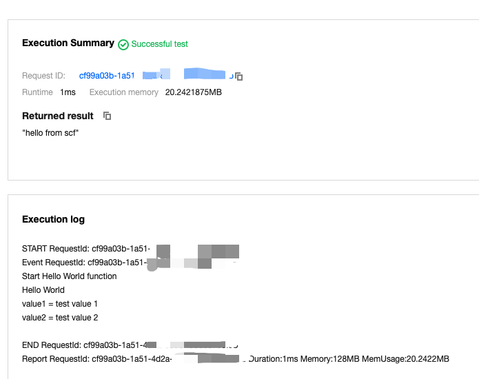Select the Start Hello World function line
479x379 pixels.
(69, 276)
